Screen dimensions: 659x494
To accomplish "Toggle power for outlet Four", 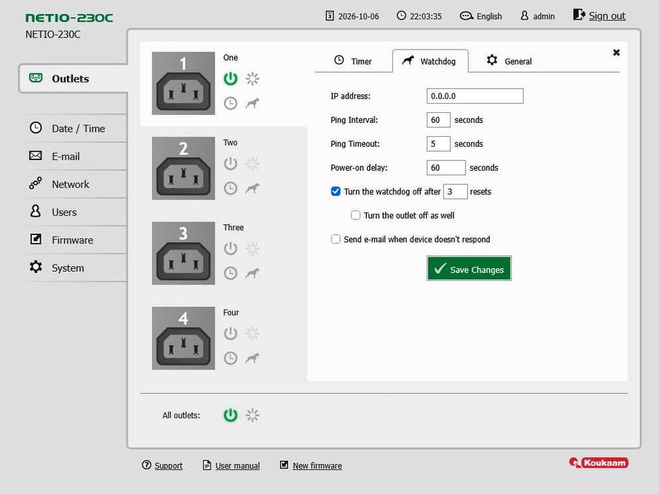I will pos(230,333).
